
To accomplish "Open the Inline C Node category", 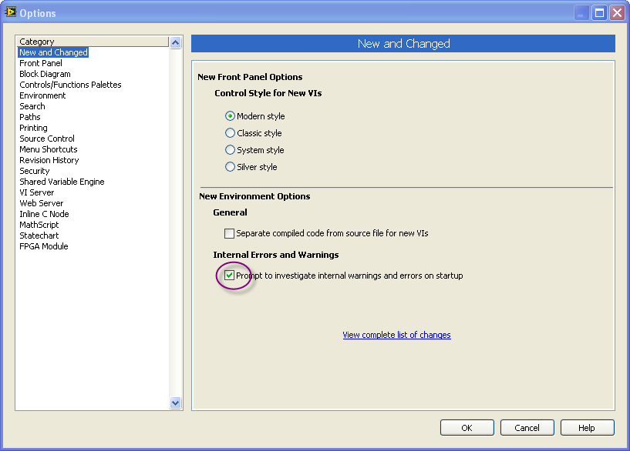I will point(44,215).
